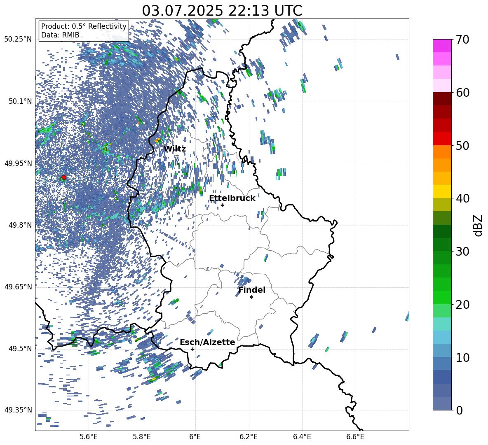Click the latitude label 49.5°N

[20, 348]
